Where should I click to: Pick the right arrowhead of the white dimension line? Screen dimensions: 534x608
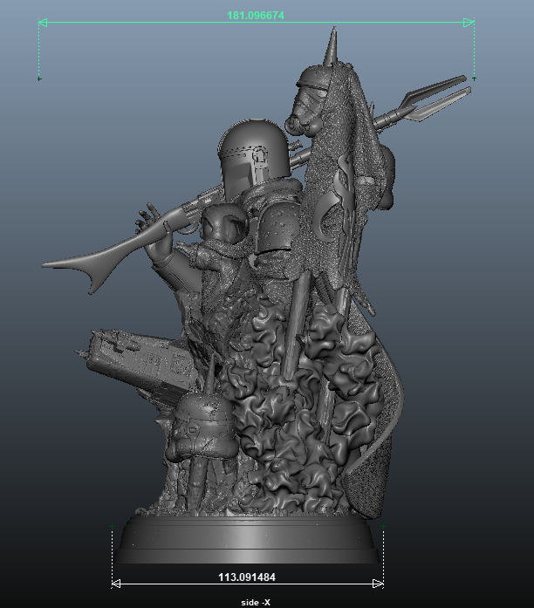378,584
